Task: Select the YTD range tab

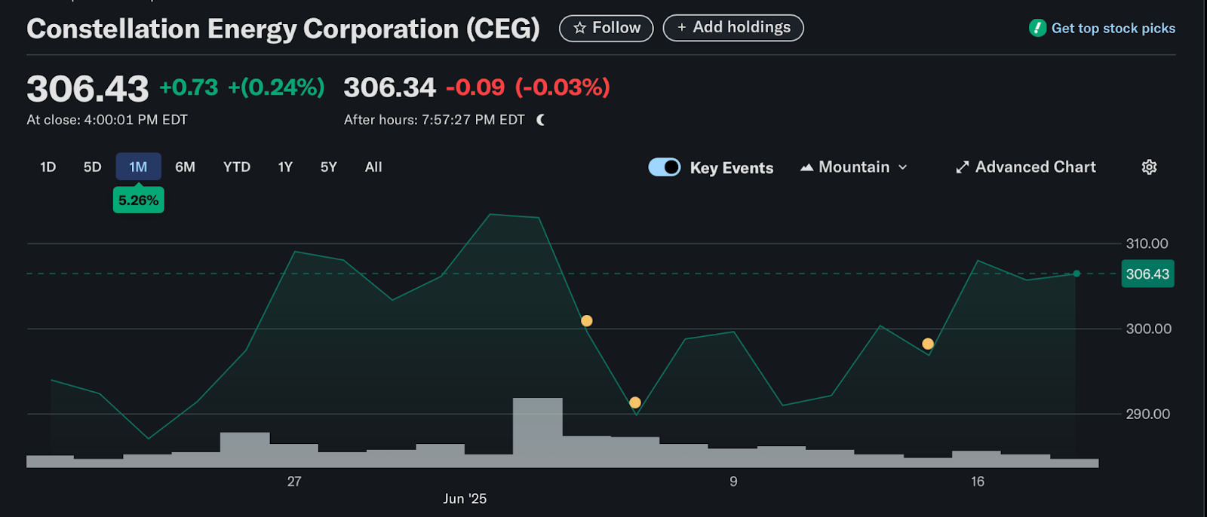Action: [237, 167]
